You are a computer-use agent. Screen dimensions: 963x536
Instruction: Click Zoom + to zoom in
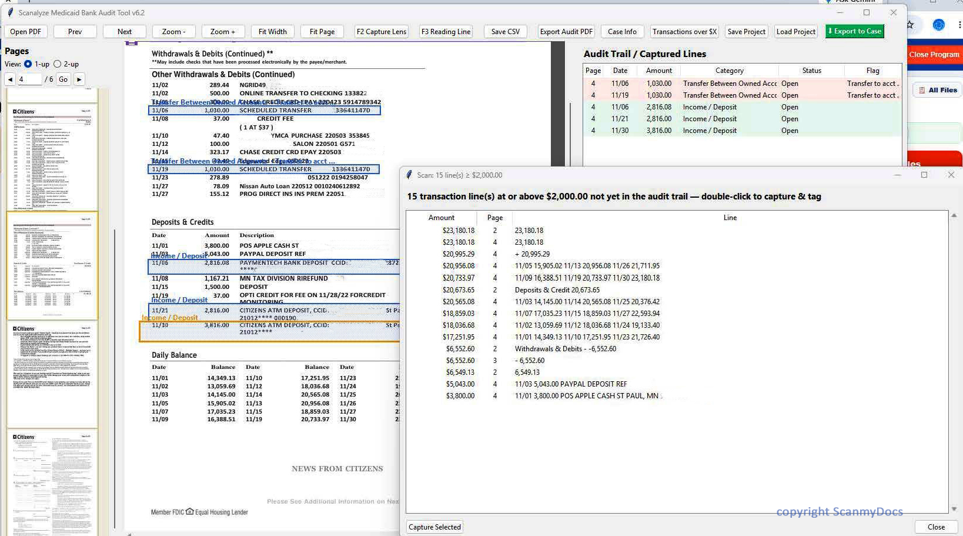pyautogui.click(x=223, y=32)
